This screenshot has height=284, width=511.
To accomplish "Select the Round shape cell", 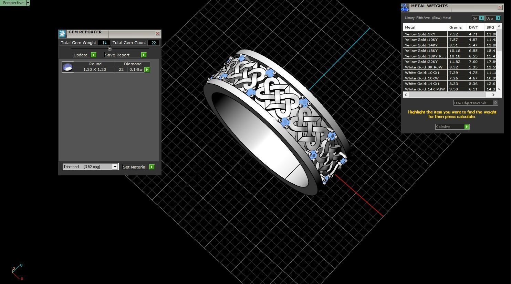I will click(x=95, y=64).
